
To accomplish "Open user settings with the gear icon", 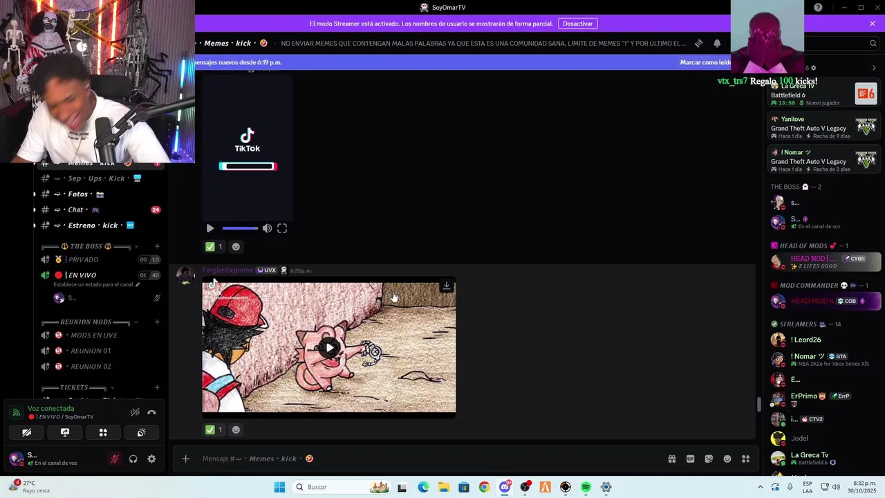I will click(151, 459).
